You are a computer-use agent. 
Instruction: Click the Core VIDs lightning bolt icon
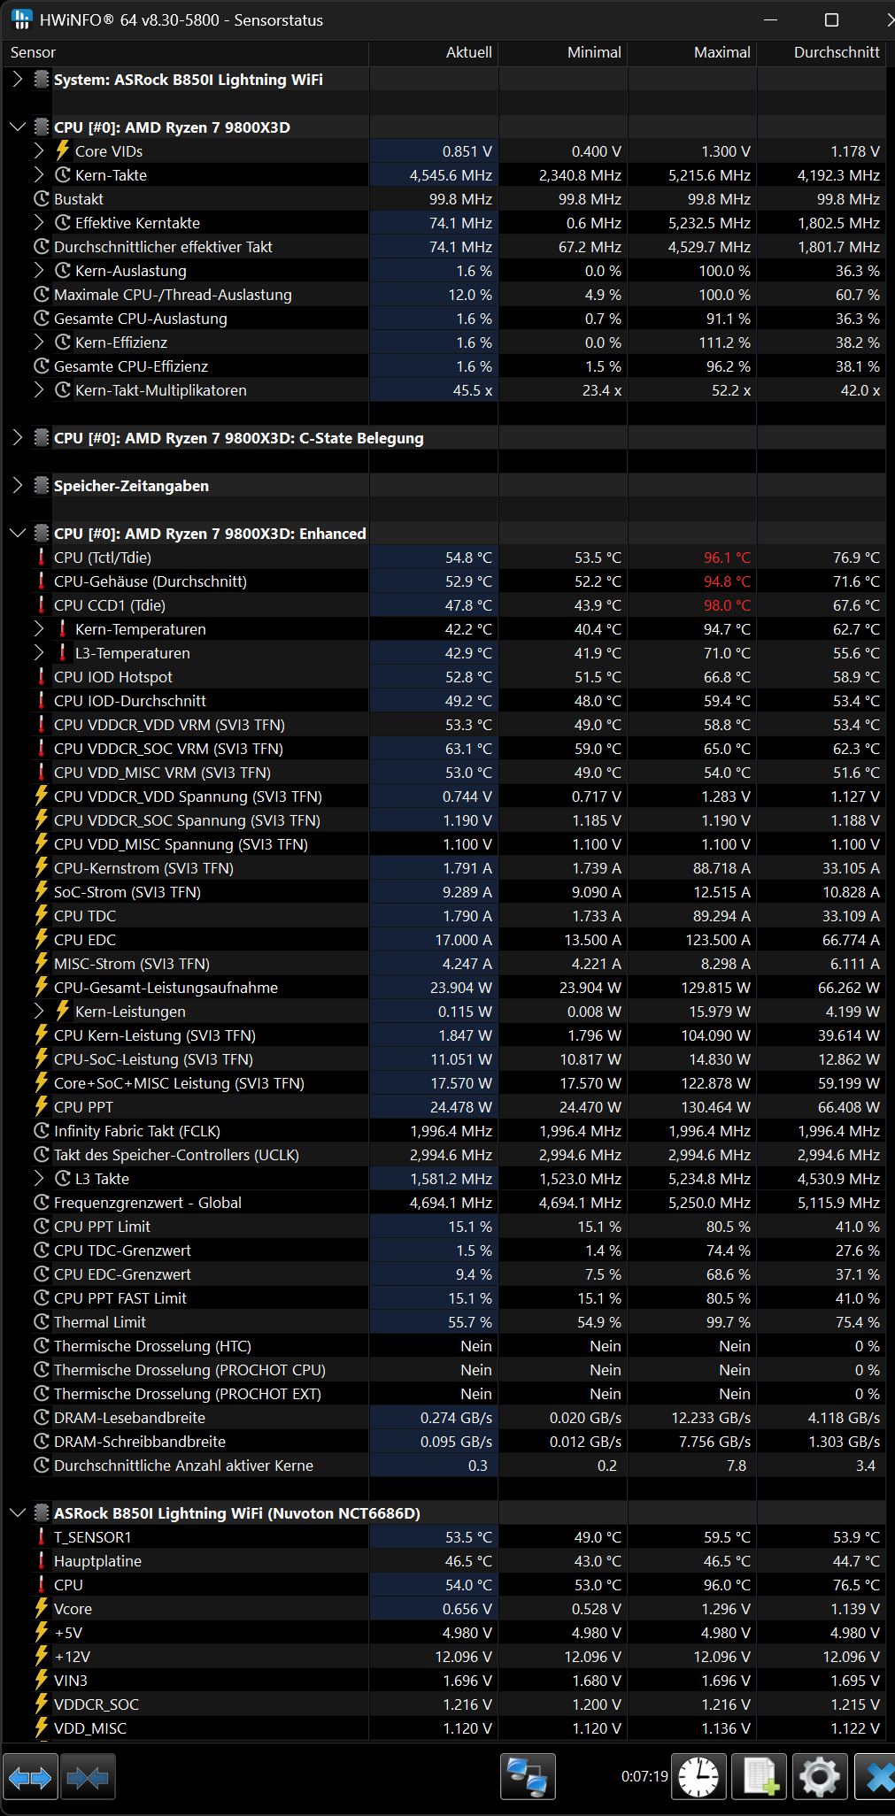click(x=63, y=150)
